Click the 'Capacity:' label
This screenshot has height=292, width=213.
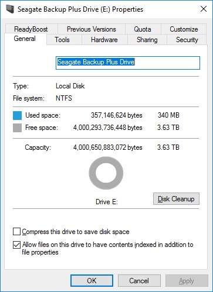click(38, 147)
